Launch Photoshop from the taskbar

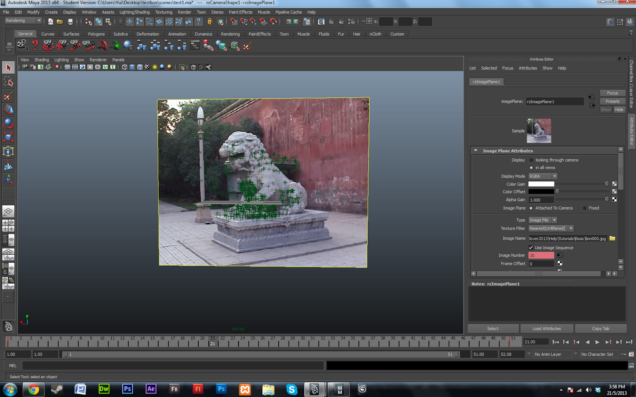[127, 389]
